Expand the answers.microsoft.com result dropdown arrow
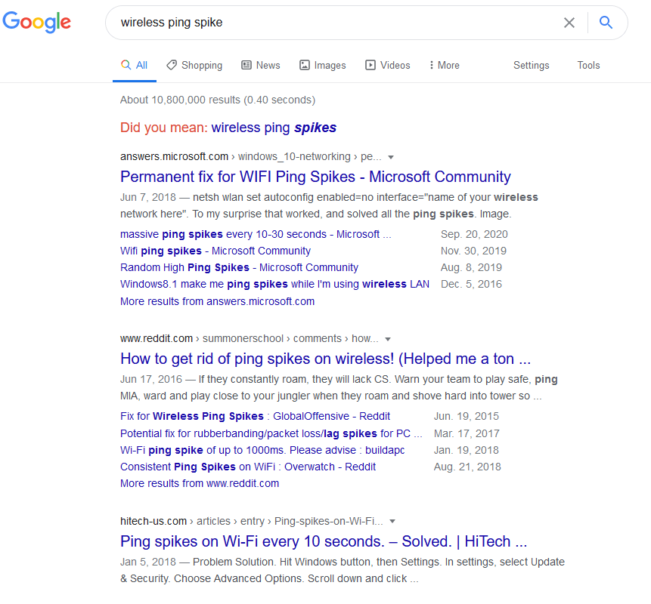This screenshot has width=651, height=604. 391,157
